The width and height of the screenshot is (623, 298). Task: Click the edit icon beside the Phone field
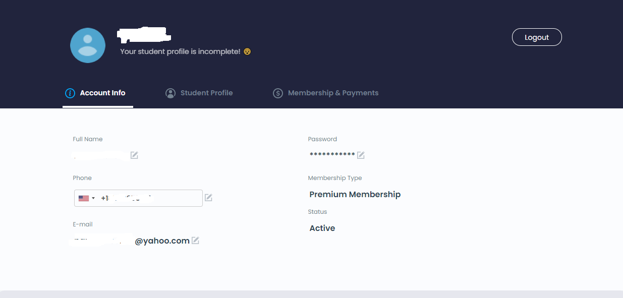click(x=208, y=198)
